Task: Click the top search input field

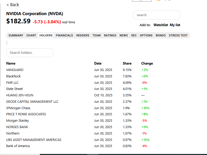Action: pyautogui.click(x=156, y=15)
